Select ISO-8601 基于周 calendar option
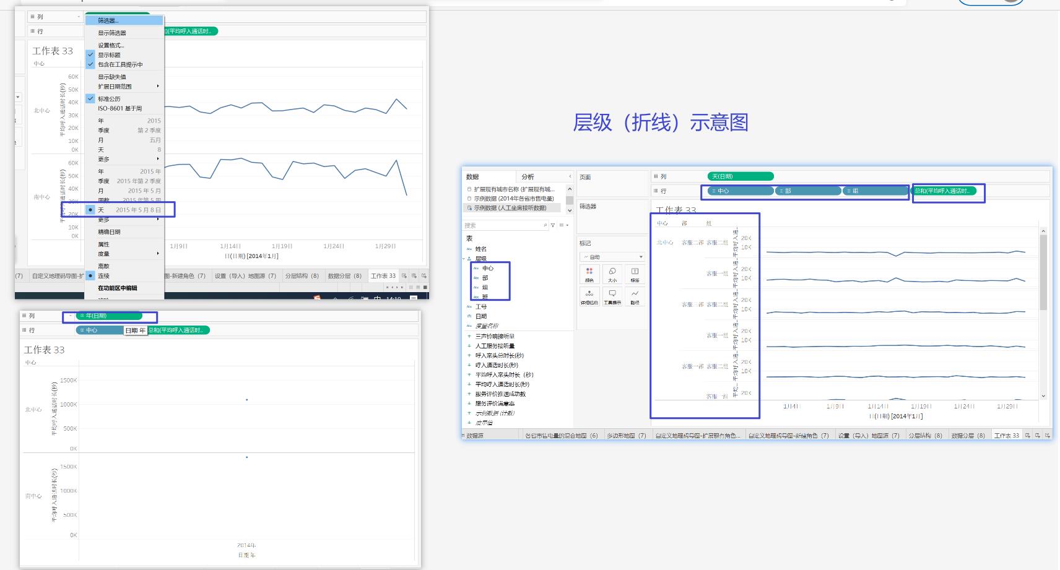 click(124, 108)
